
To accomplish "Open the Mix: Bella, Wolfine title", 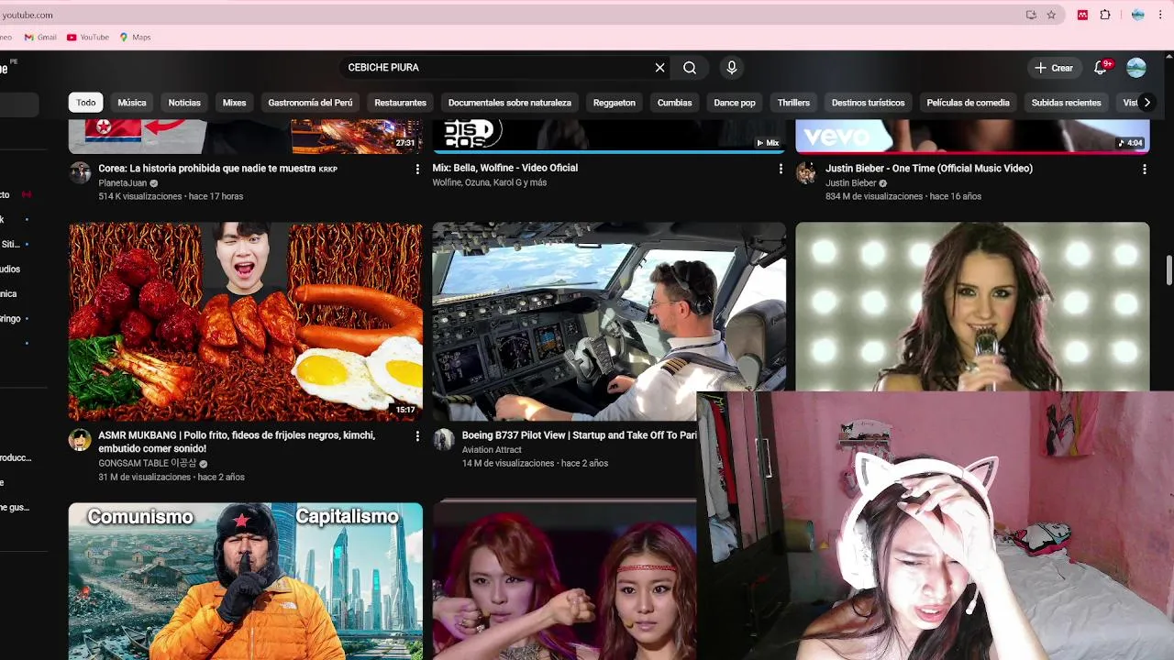I will click(505, 168).
